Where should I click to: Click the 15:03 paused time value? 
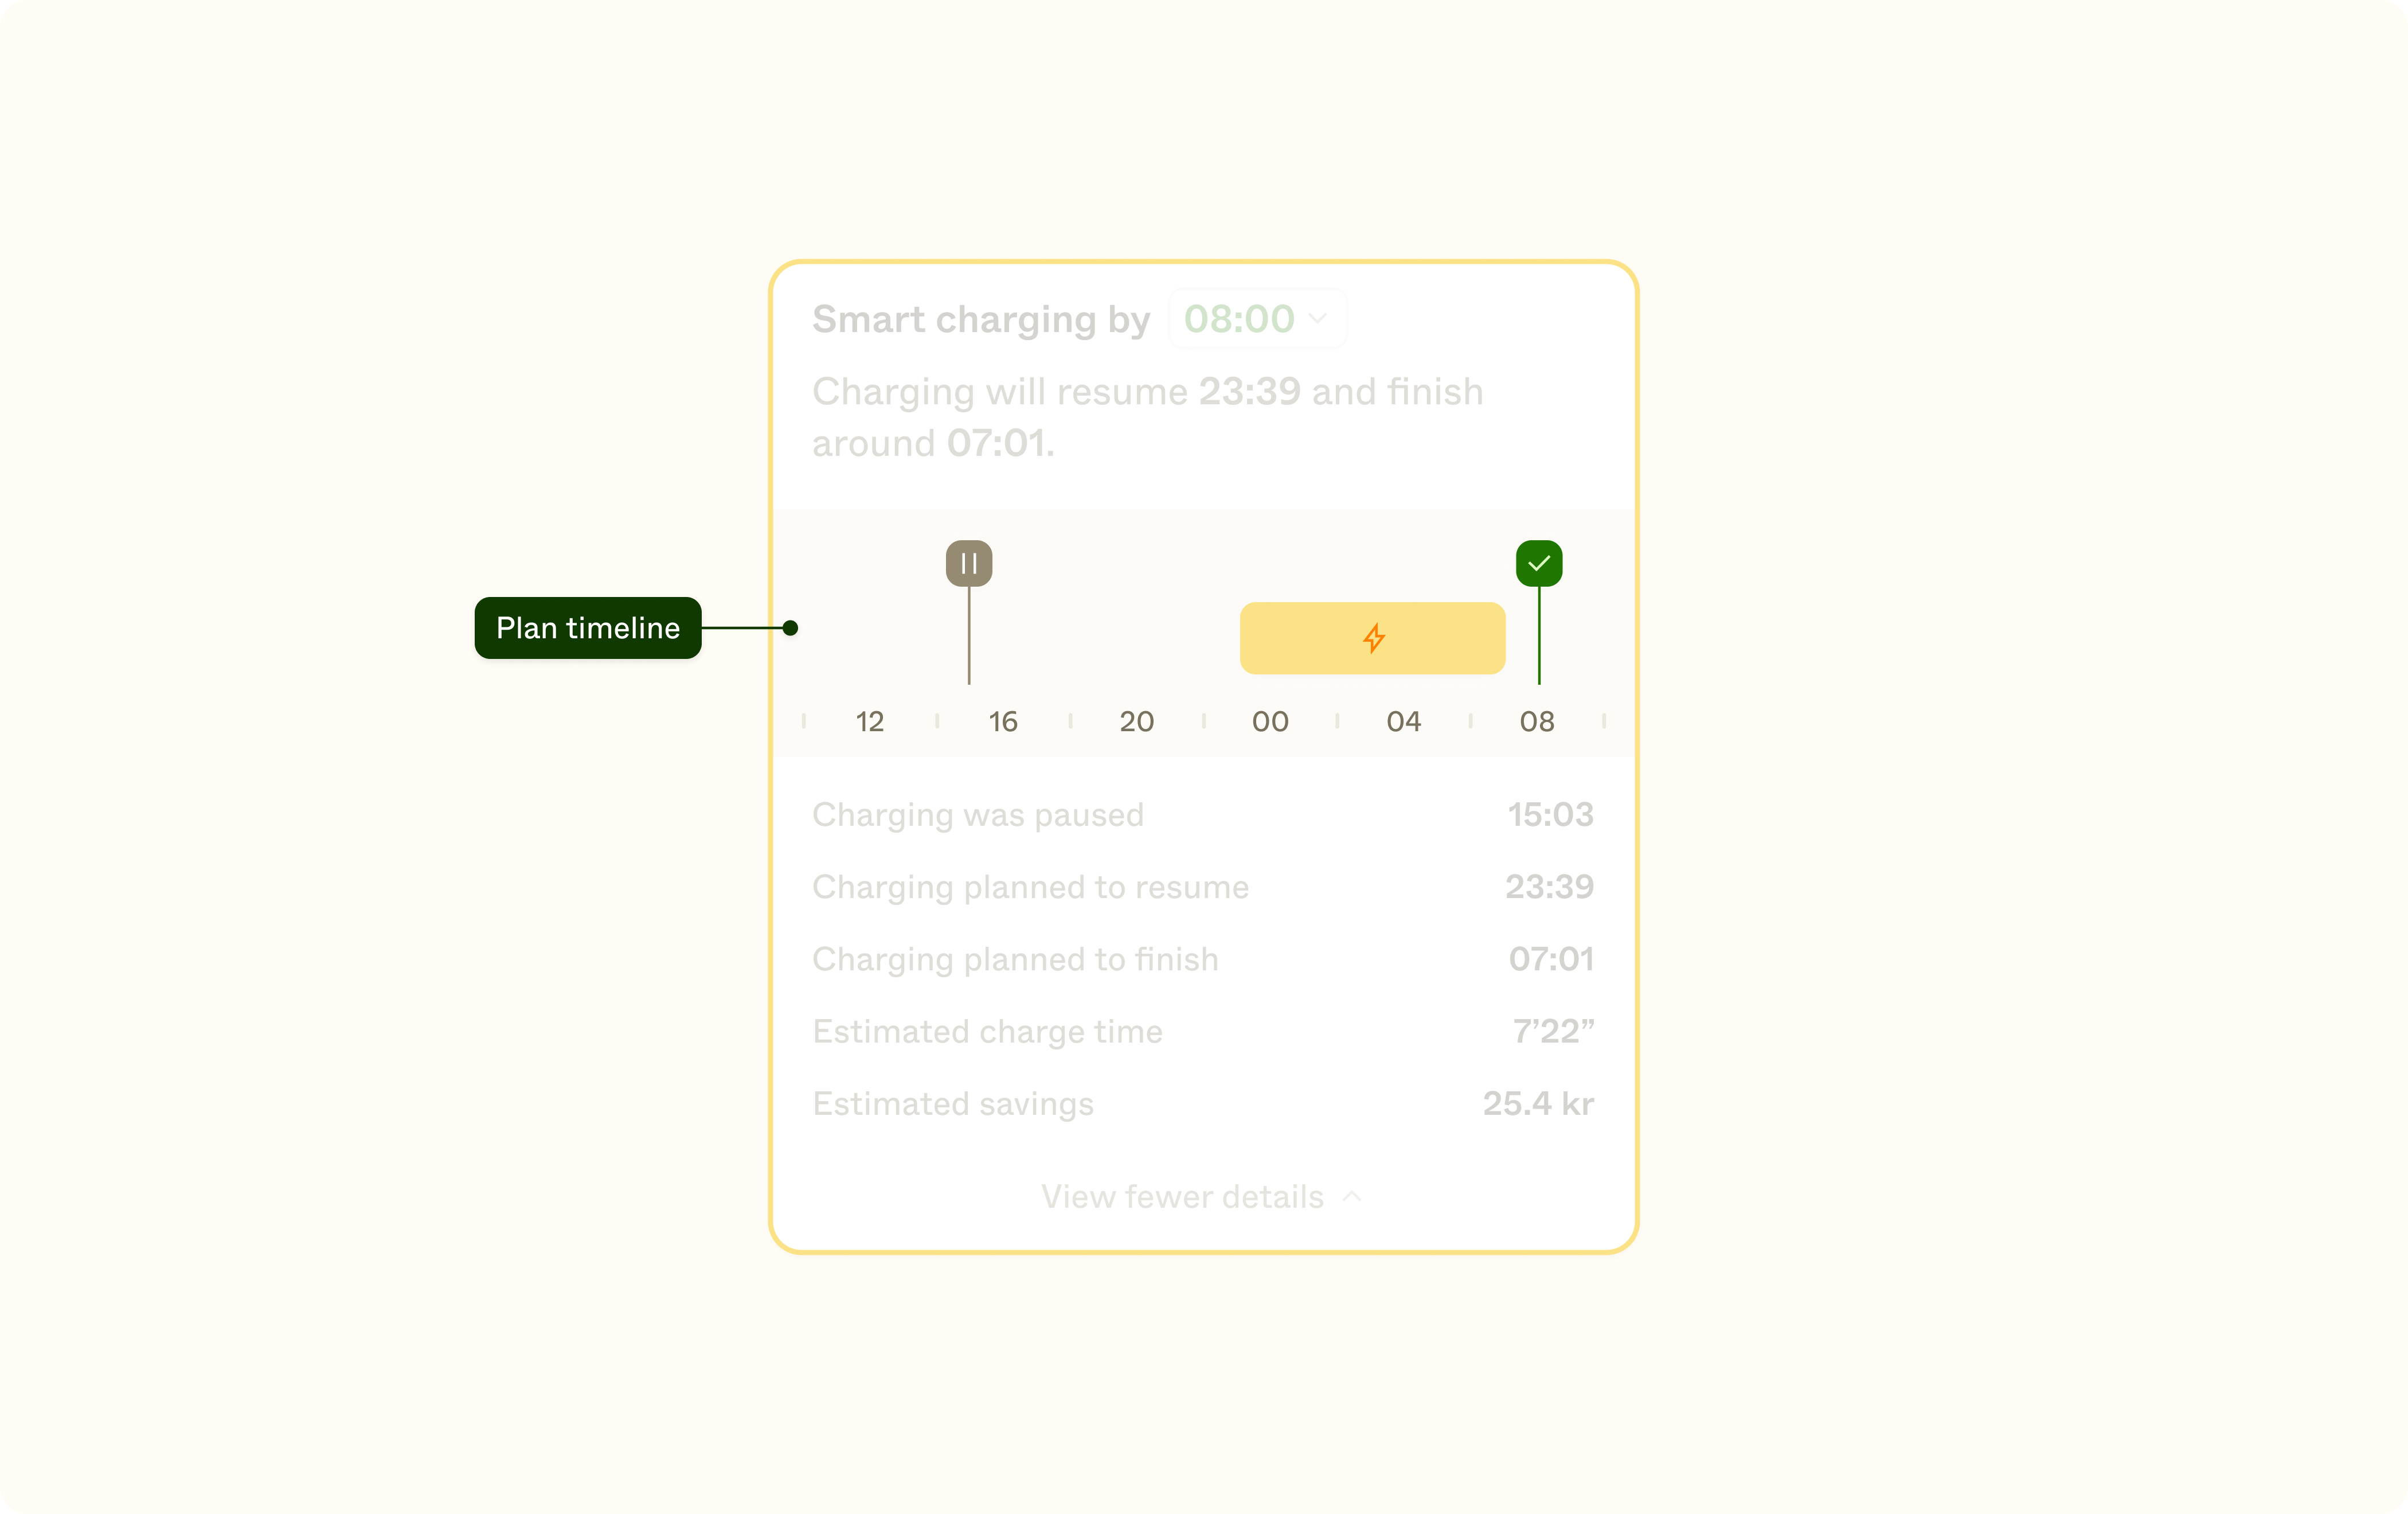click(x=1550, y=815)
